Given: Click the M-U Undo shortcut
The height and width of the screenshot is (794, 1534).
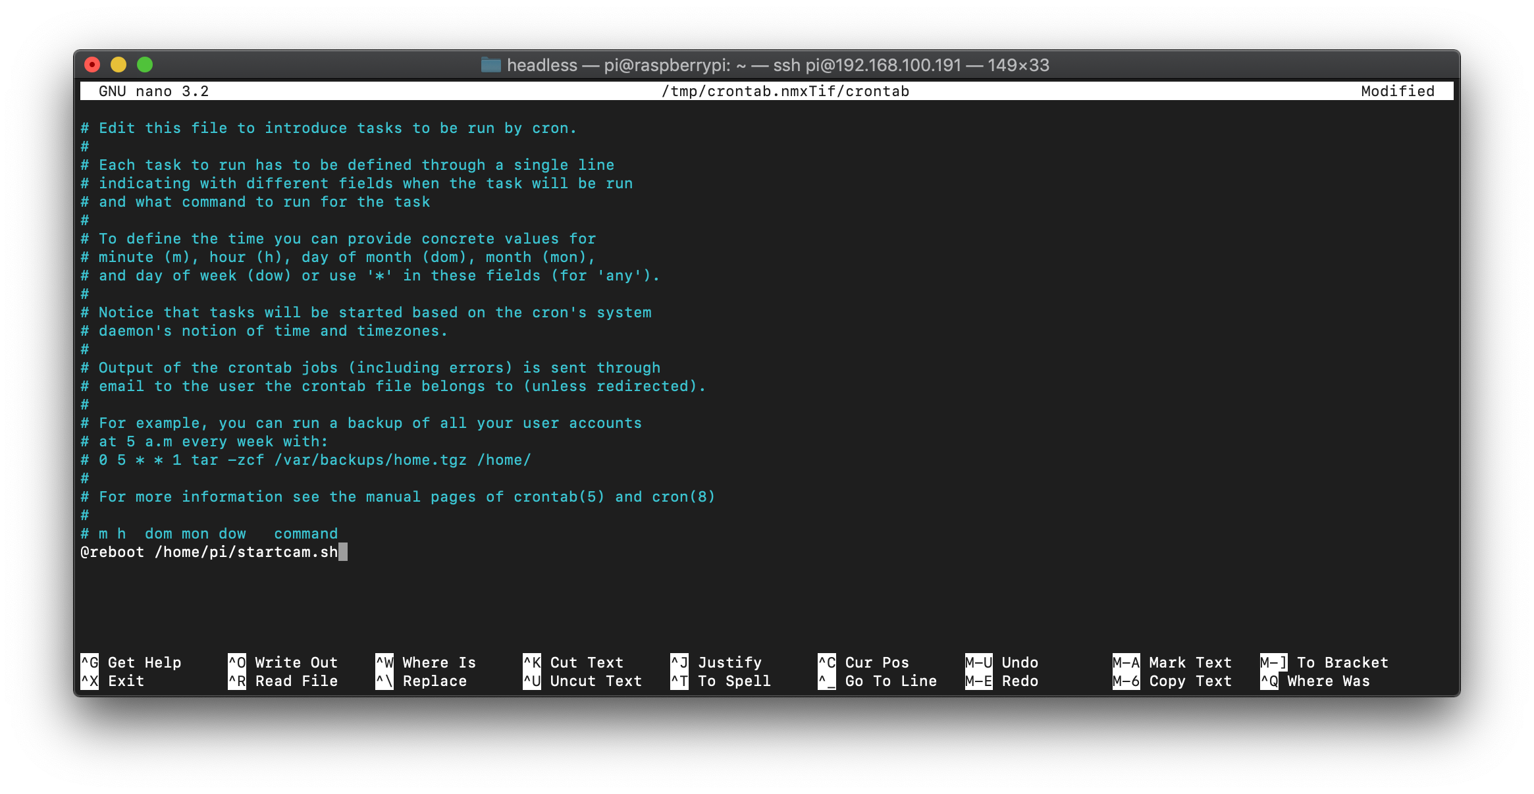Looking at the screenshot, I should pyautogui.click(x=1001, y=662).
